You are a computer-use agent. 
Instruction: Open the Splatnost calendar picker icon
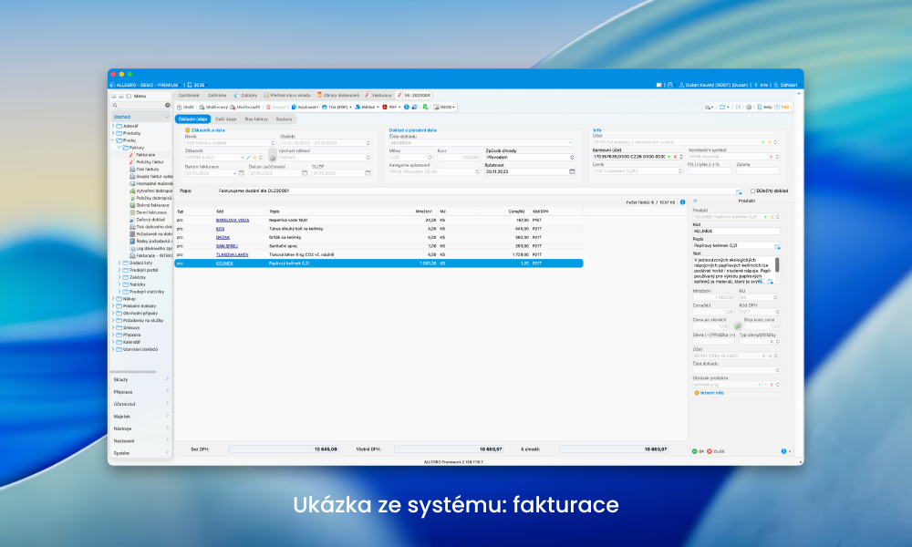click(x=572, y=171)
